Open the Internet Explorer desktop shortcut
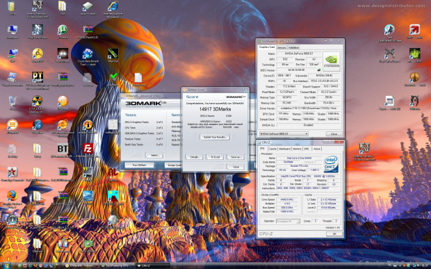Screen dimensions: 431x269 click(113, 6)
